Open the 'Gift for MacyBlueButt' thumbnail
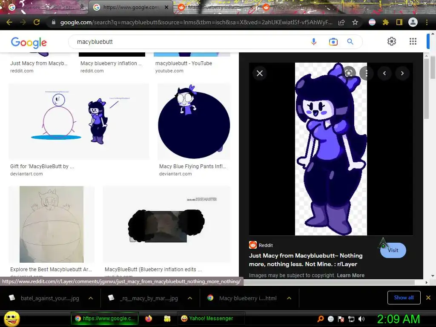Screen dimensions: 436x327 click(x=79, y=121)
